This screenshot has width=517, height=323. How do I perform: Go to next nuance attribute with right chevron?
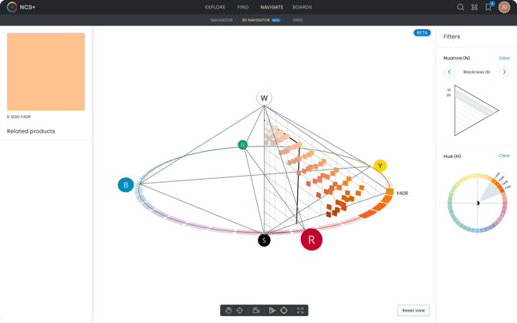504,72
